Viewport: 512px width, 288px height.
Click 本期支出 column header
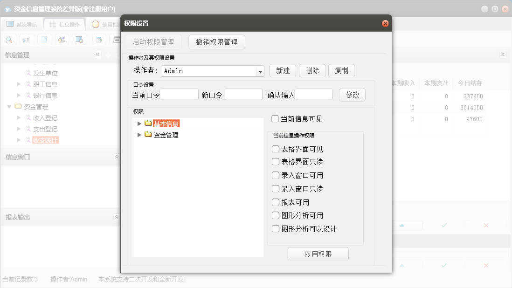(x=436, y=83)
